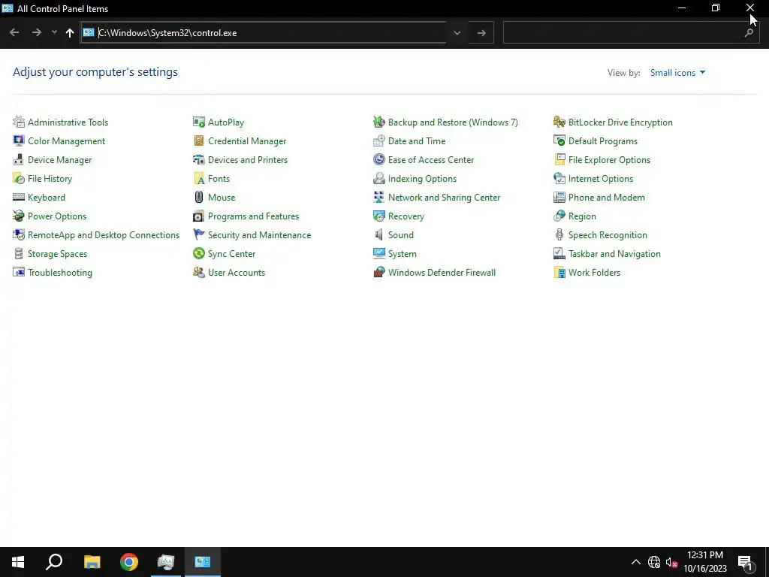The image size is (769, 577).
Task: Open the User Accounts icon
Action: (x=198, y=272)
